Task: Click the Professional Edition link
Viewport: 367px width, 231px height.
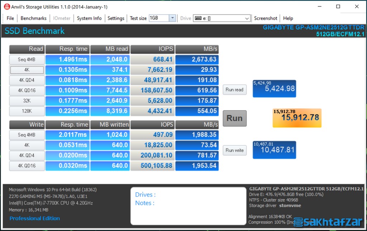Action: (x=35, y=218)
